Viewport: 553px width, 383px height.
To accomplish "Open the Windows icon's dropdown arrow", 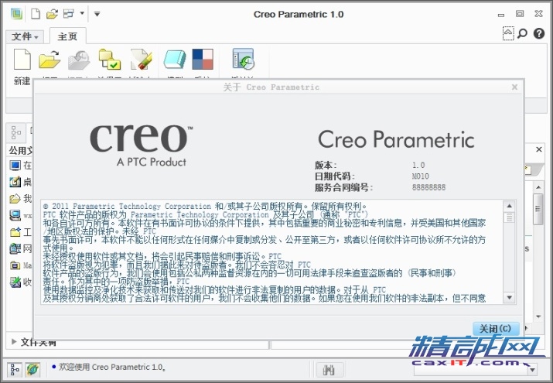I will [82, 13].
